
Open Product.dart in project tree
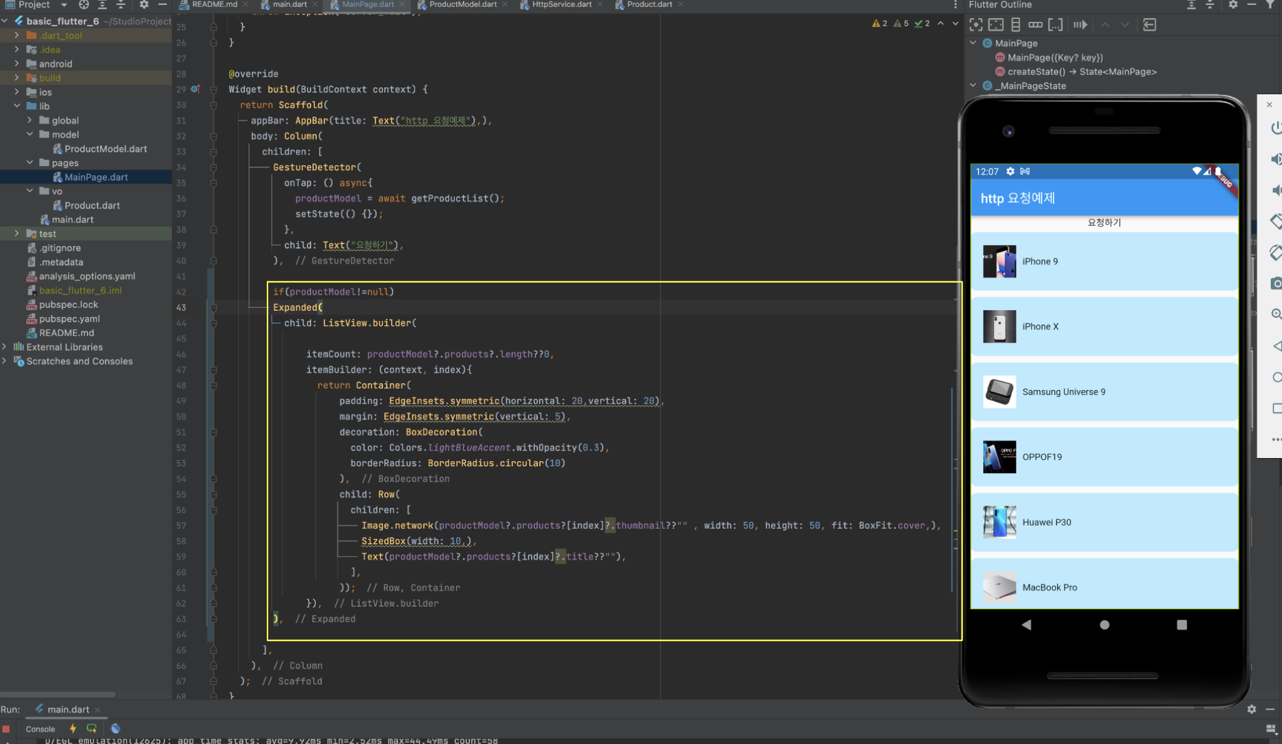click(x=92, y=205)
